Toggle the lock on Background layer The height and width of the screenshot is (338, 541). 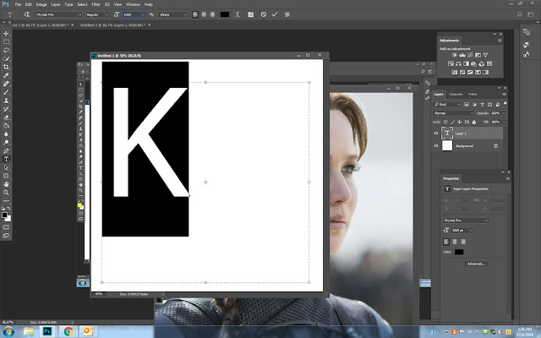(x=495, y=146)
